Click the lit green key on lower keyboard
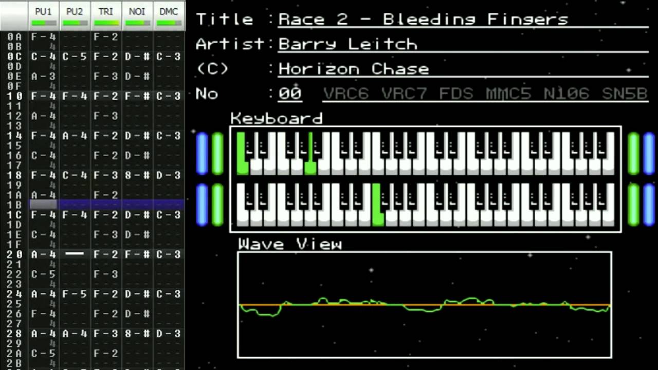Image resolution: width=658 pixels, height=370 pixels. point(378,205)
